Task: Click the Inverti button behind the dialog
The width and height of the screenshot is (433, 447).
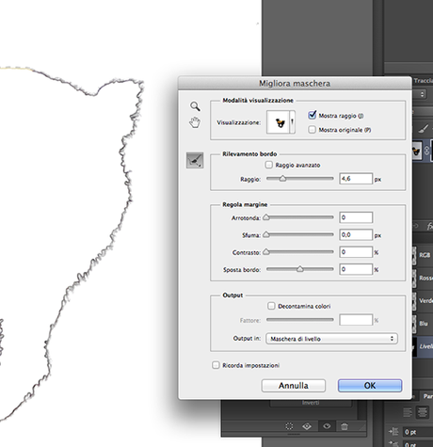Action: pyautogui.click(x=311, y=403)
